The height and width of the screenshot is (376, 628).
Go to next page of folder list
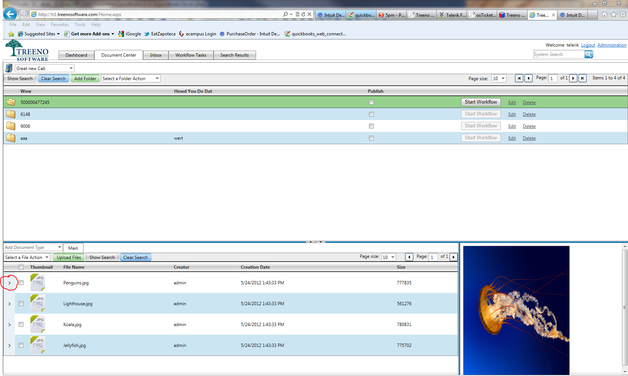point(573,78)
